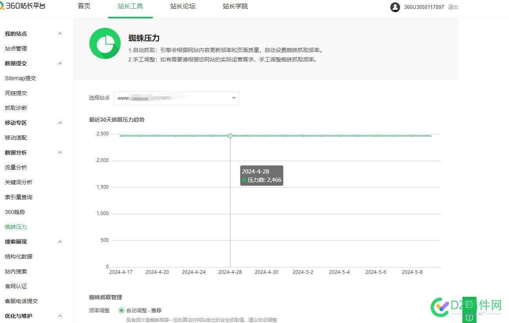
Task: Click the green 蜘蛛压力 pie chart icon
Action: [x=105, y=43]
